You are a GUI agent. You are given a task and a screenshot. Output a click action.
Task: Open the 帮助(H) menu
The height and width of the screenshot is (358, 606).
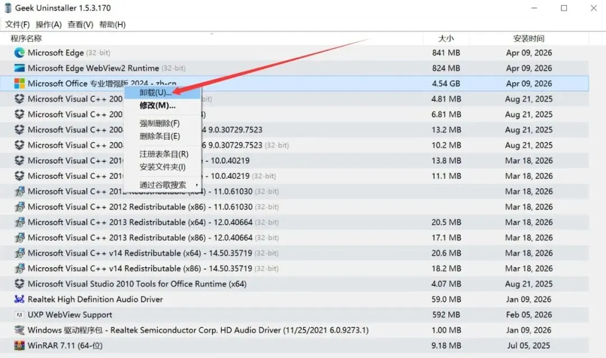click(112, 24)
